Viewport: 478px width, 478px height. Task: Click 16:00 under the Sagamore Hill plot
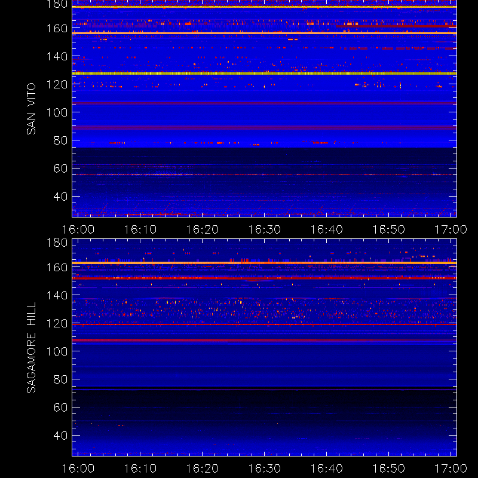click(x=78, y=468)
